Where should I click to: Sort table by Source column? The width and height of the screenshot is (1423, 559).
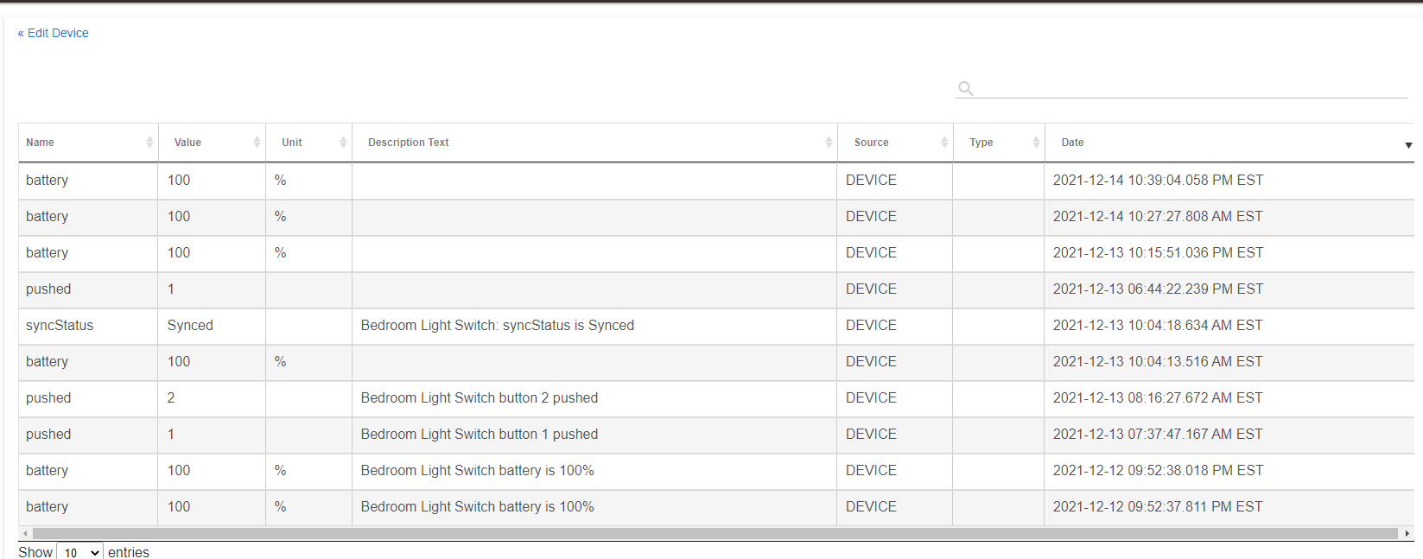point(895,143)
